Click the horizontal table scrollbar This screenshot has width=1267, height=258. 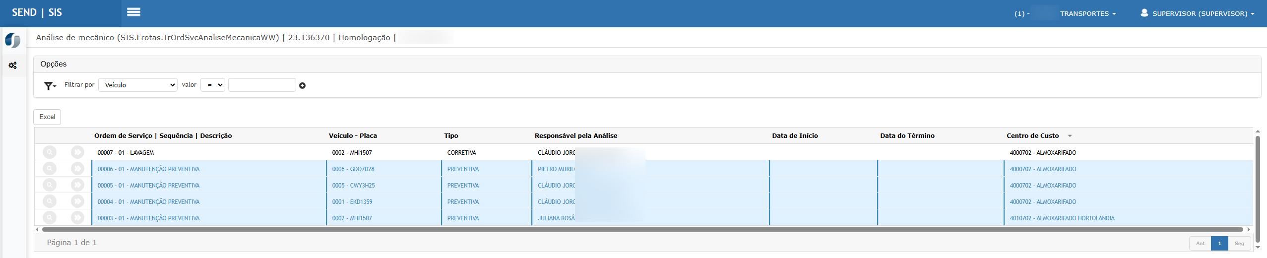coord(642,229)
